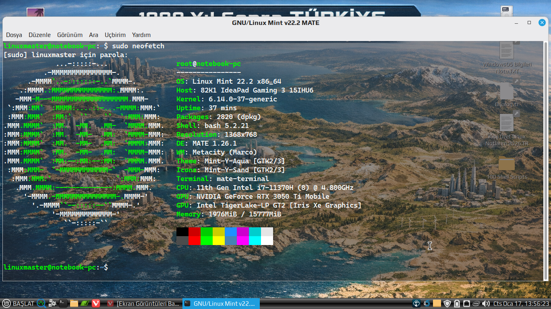This screenshot has width=551, height=309.
Task: Open the gears settings launcher in panel
Action: (52, 303)
